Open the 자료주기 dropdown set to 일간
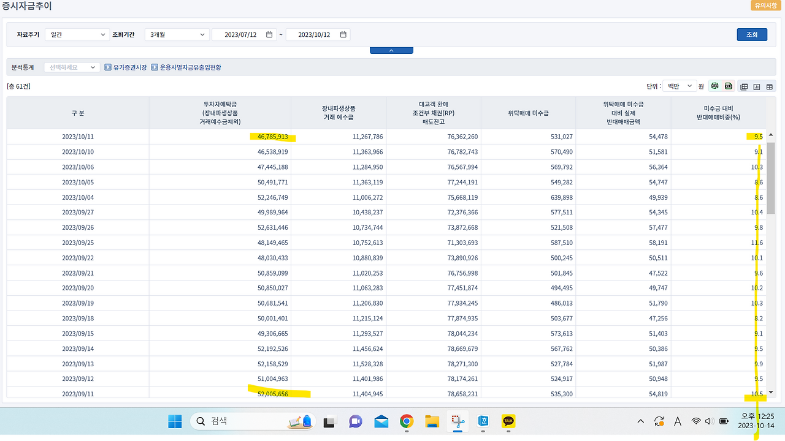Viewport: 785px width, 441px height. [77, 35]
